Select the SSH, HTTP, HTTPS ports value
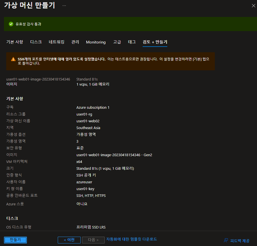The width and height of the screenshot is (257, 246). pos(91,196)
